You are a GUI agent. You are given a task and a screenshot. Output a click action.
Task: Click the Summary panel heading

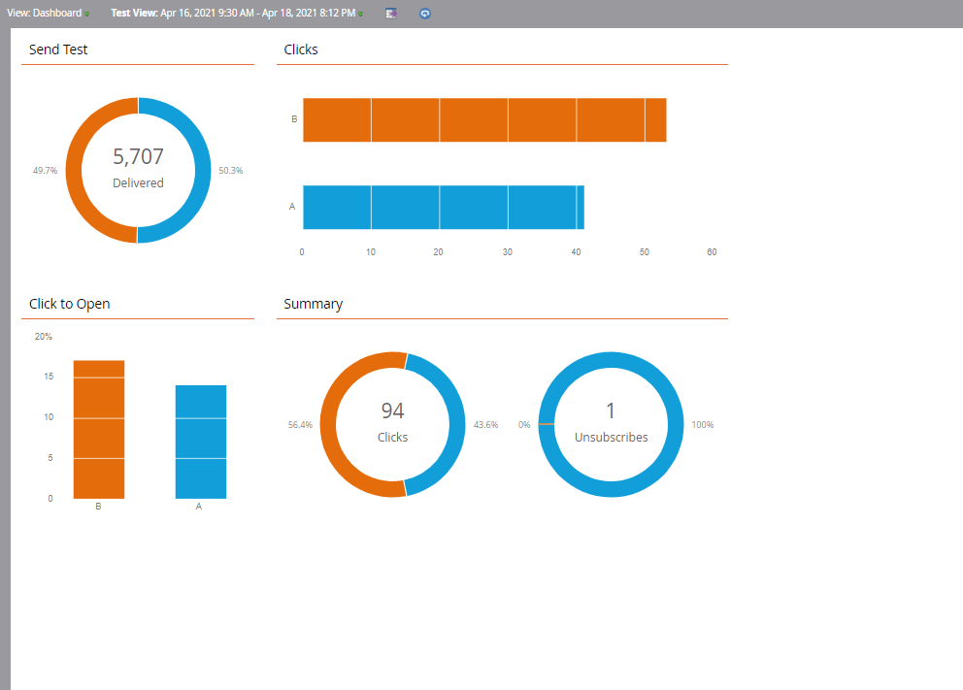313,304
